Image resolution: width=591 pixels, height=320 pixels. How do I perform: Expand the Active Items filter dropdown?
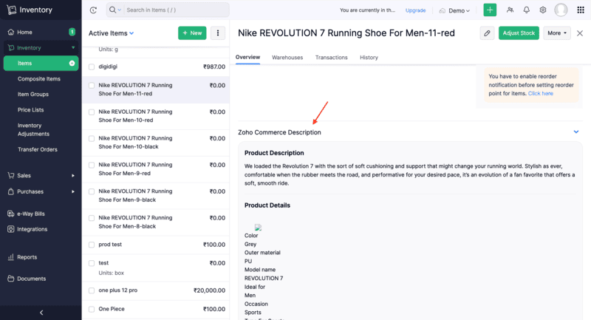[x=131, y=33]
